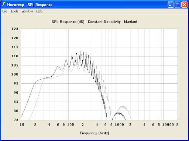Click the 'SPL Response (dB)' chart title
The width and height of the screenshot is (189, 141).
click(x=68, y=22)
